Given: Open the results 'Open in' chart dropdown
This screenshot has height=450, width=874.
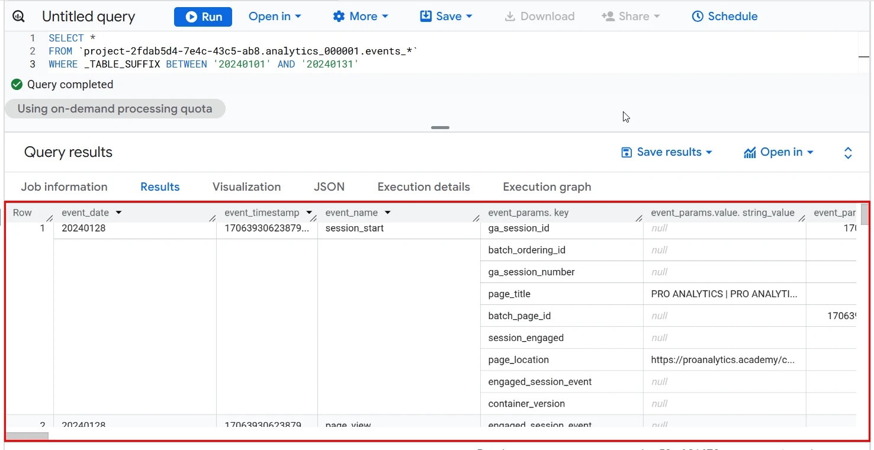Looking at the screenshot, I should click(x=779, y=152).
